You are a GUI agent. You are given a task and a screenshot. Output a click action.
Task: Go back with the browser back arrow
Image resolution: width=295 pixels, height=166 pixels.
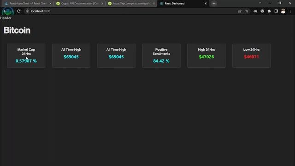5,11
